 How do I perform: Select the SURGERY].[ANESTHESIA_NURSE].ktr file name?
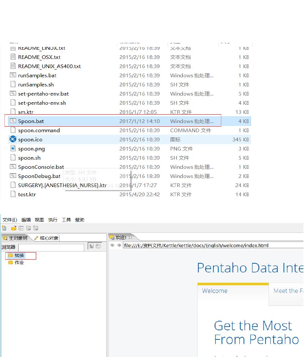pyautogui.click(x=62, y=185)
